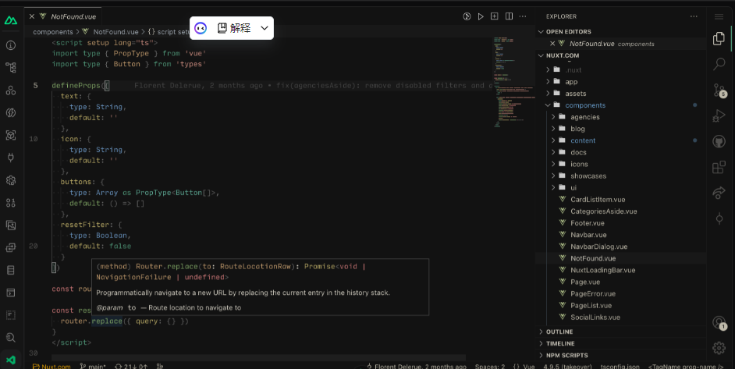Open the gear icon in left sidebar

(11, 180)
